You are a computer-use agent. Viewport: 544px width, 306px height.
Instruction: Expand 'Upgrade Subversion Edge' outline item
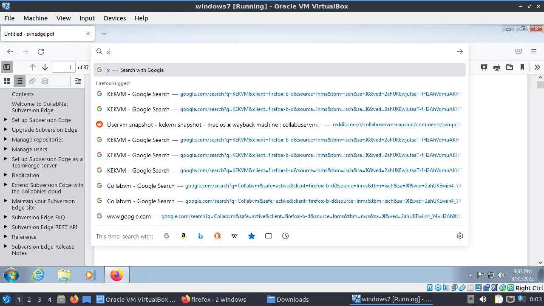(x=6, y=130)
